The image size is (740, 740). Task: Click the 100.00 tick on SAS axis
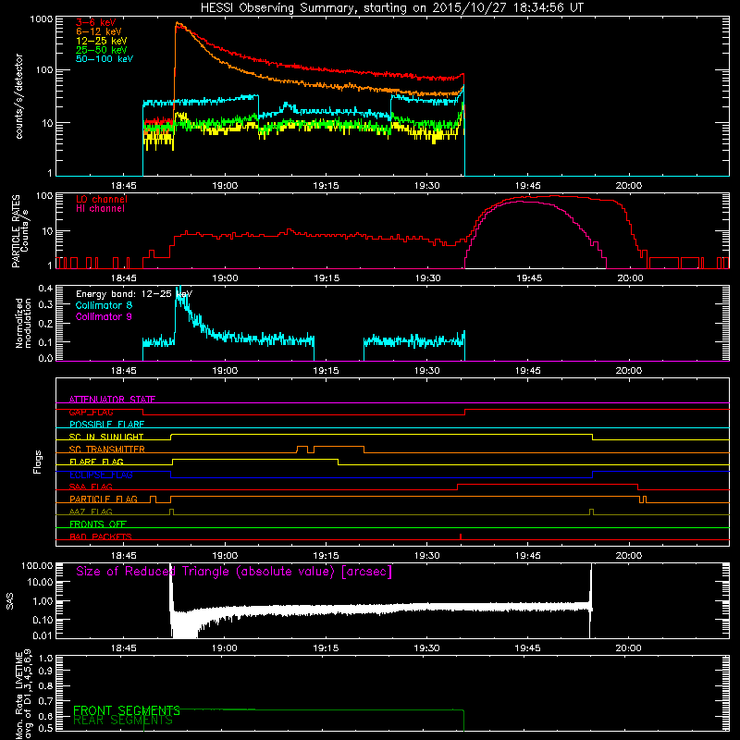tap(37, 565)
